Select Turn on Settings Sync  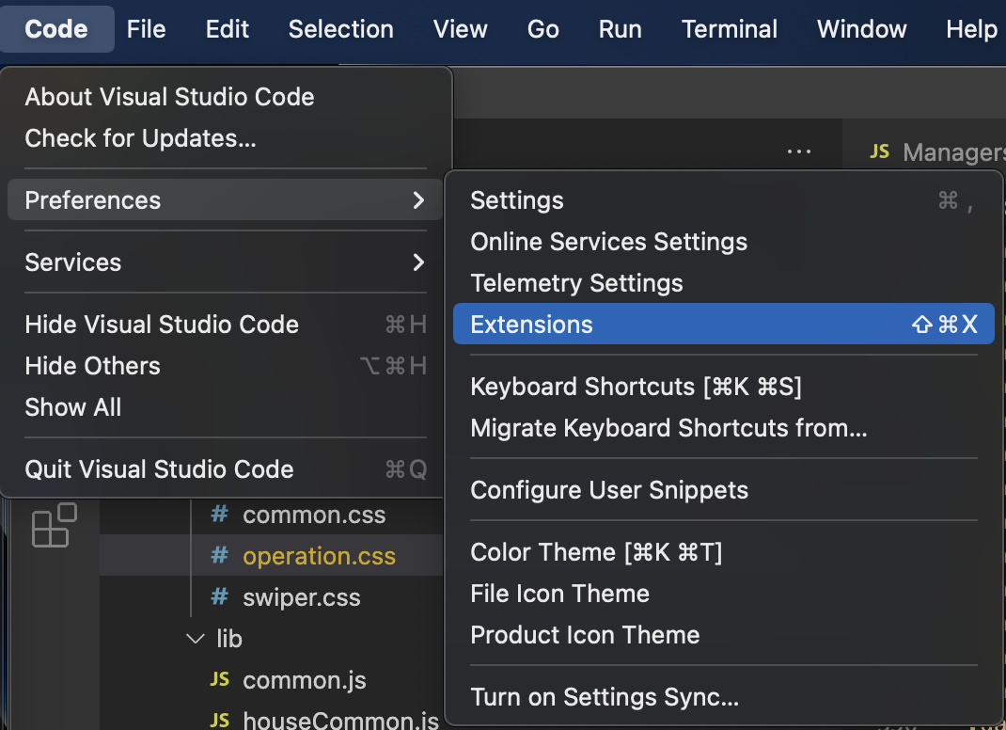point(604,697)
